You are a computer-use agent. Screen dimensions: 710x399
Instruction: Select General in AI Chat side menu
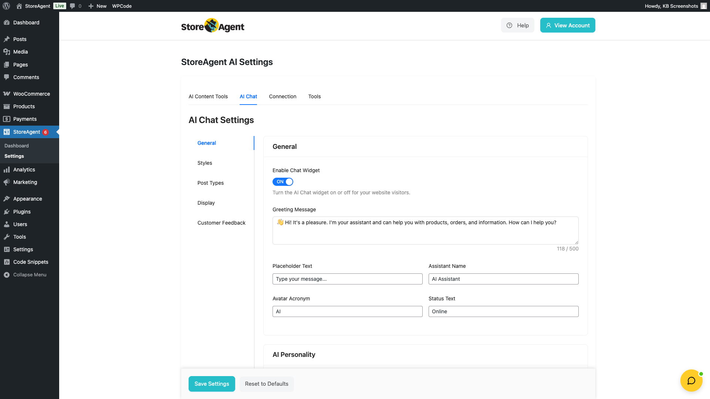[207, 143]
